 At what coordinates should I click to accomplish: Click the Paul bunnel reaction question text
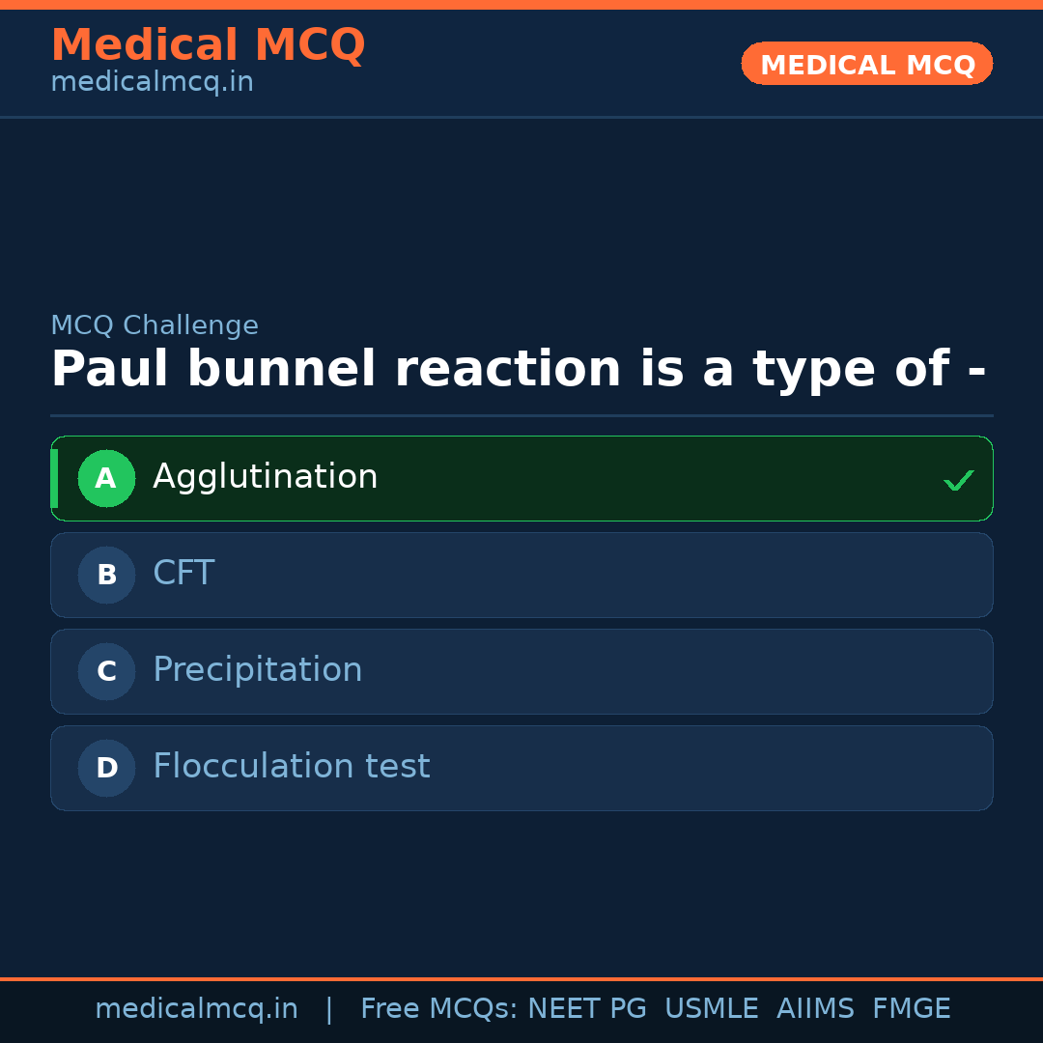518,370
